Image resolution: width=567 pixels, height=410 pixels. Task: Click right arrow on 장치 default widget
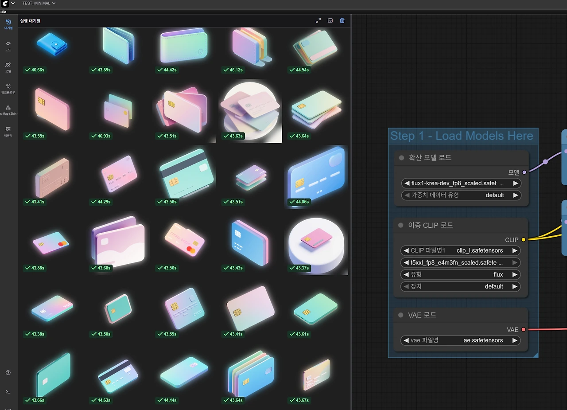point(515,286)
